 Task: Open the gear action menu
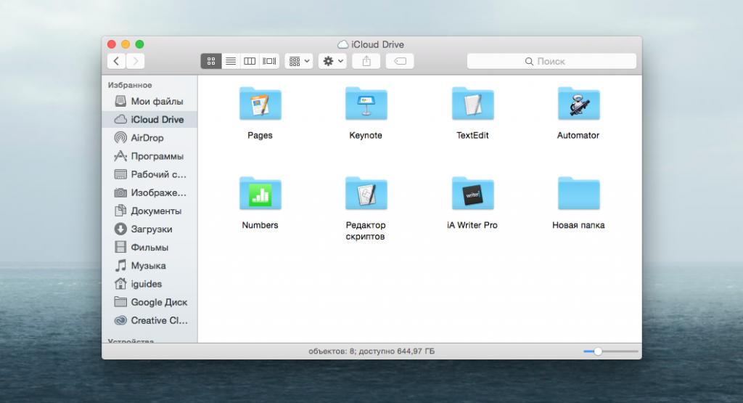[332, 61]
